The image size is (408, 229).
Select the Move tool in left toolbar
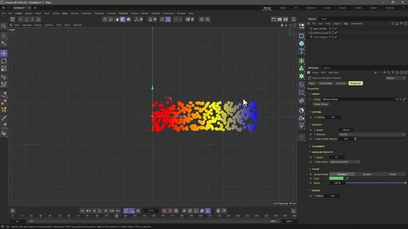click(4, 53)
